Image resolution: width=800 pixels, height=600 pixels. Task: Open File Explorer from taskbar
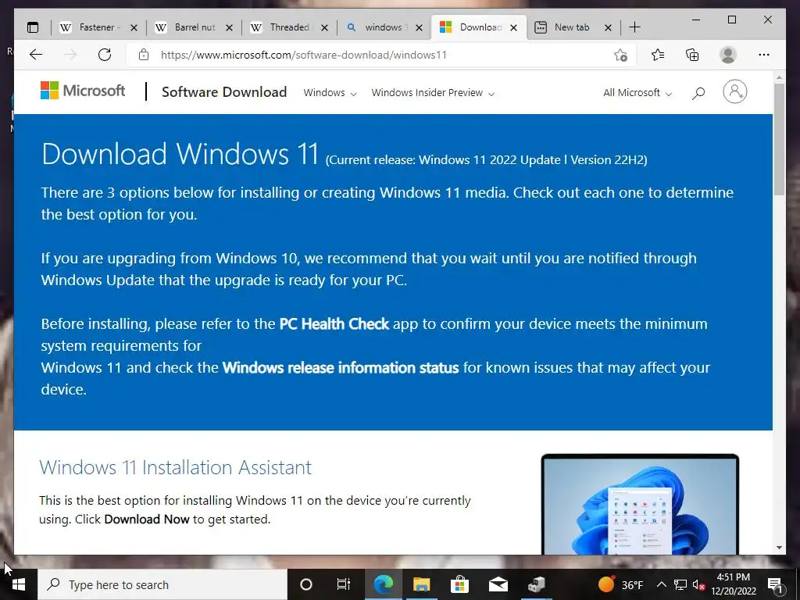[421, 584]
